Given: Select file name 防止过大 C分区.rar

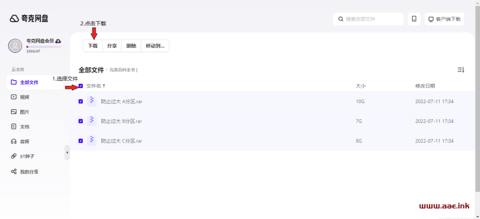Looking at the screenshot, I should (122, 141).
